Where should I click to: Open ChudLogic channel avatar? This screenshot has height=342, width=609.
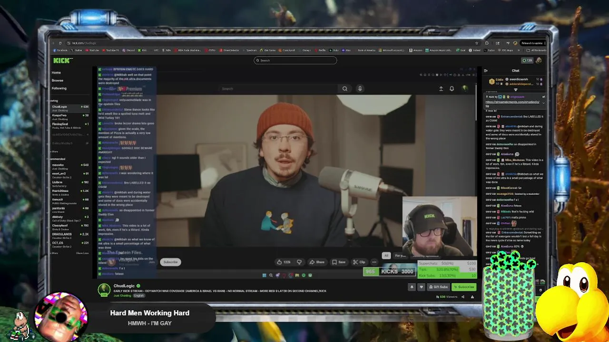[x=104, y=290]
